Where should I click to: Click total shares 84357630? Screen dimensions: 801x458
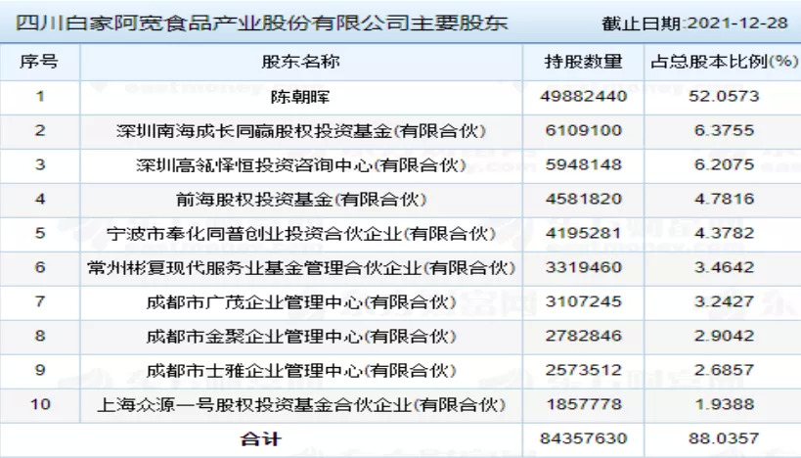(x=583, y=438)
